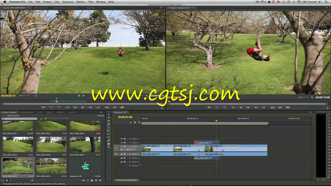Toggle Video 3 track output eye
Image resolution: width=331 pixels, height=186 pixels.
click(121, 139)
